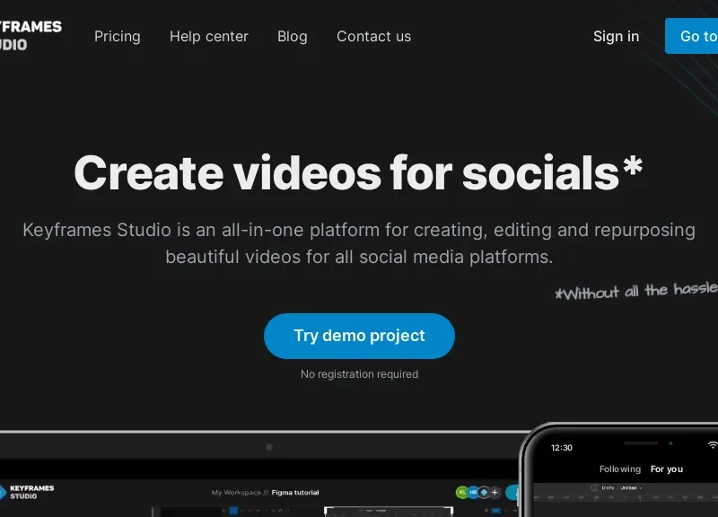Select the Following tab on phone
Viewport: 718px width, 517px height.
coord(619,469)
